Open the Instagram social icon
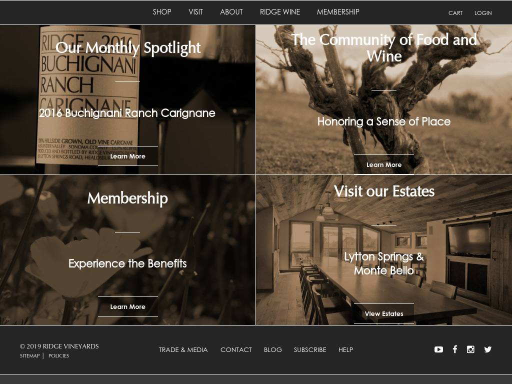This screenshot has height=384, width=512. [x=470, y=349]
